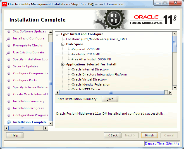Select the Installation Complete step
The height and width of the screenshot is (149, 184).
point(30,122)
